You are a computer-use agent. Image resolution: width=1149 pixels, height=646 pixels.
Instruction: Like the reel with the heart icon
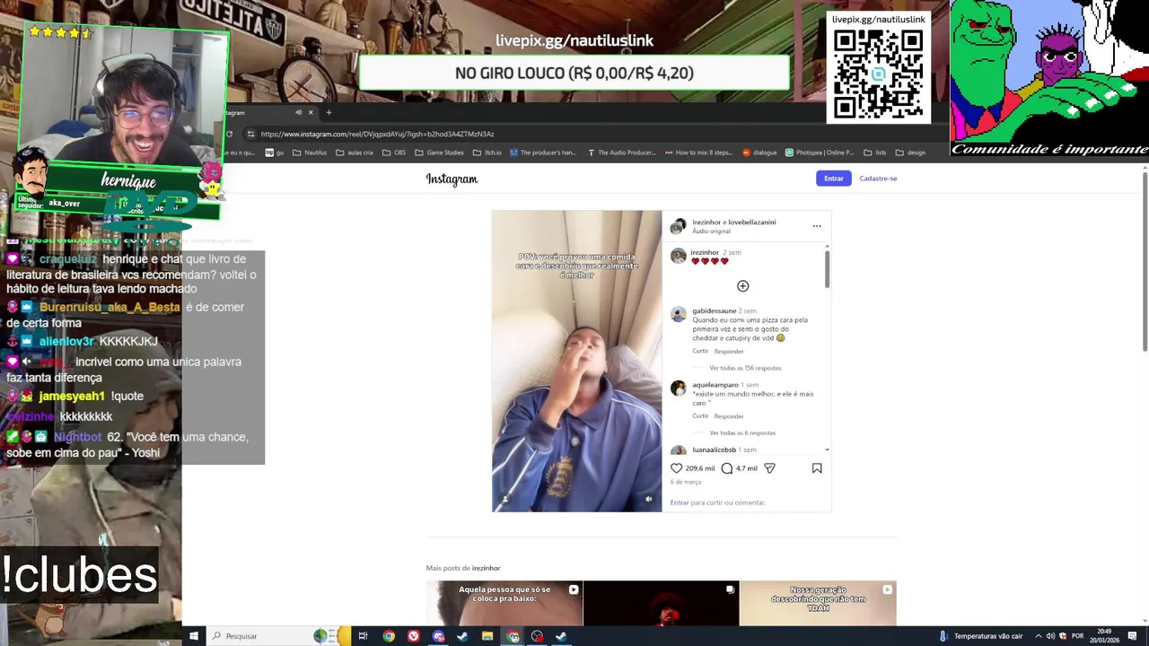click(677, 468)
